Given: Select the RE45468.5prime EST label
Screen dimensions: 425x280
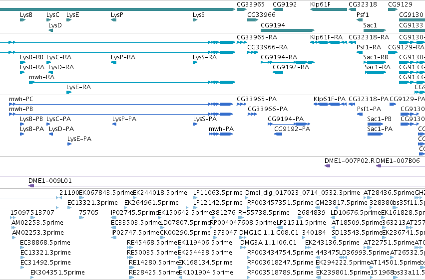Looking at the screenshot, I should point(152,243).
